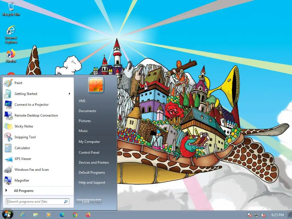Open File Explorer from the taskbar

36,215
